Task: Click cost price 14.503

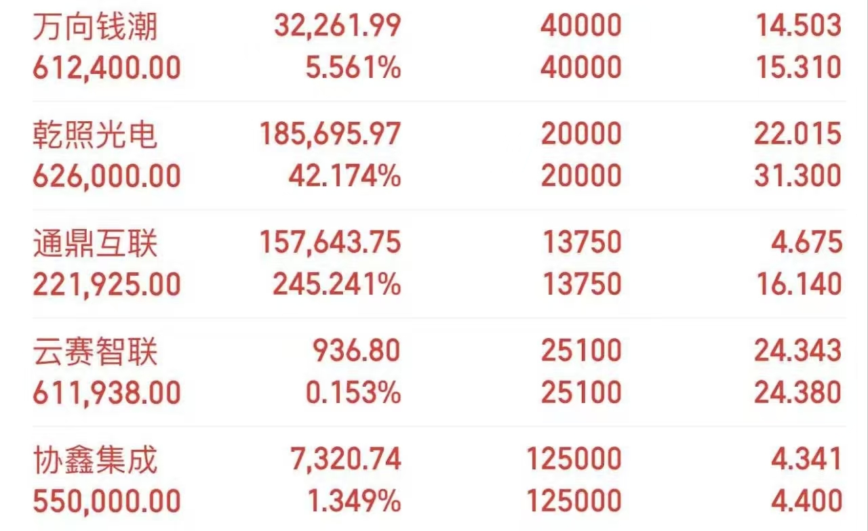Action: (x=797, y=26)
